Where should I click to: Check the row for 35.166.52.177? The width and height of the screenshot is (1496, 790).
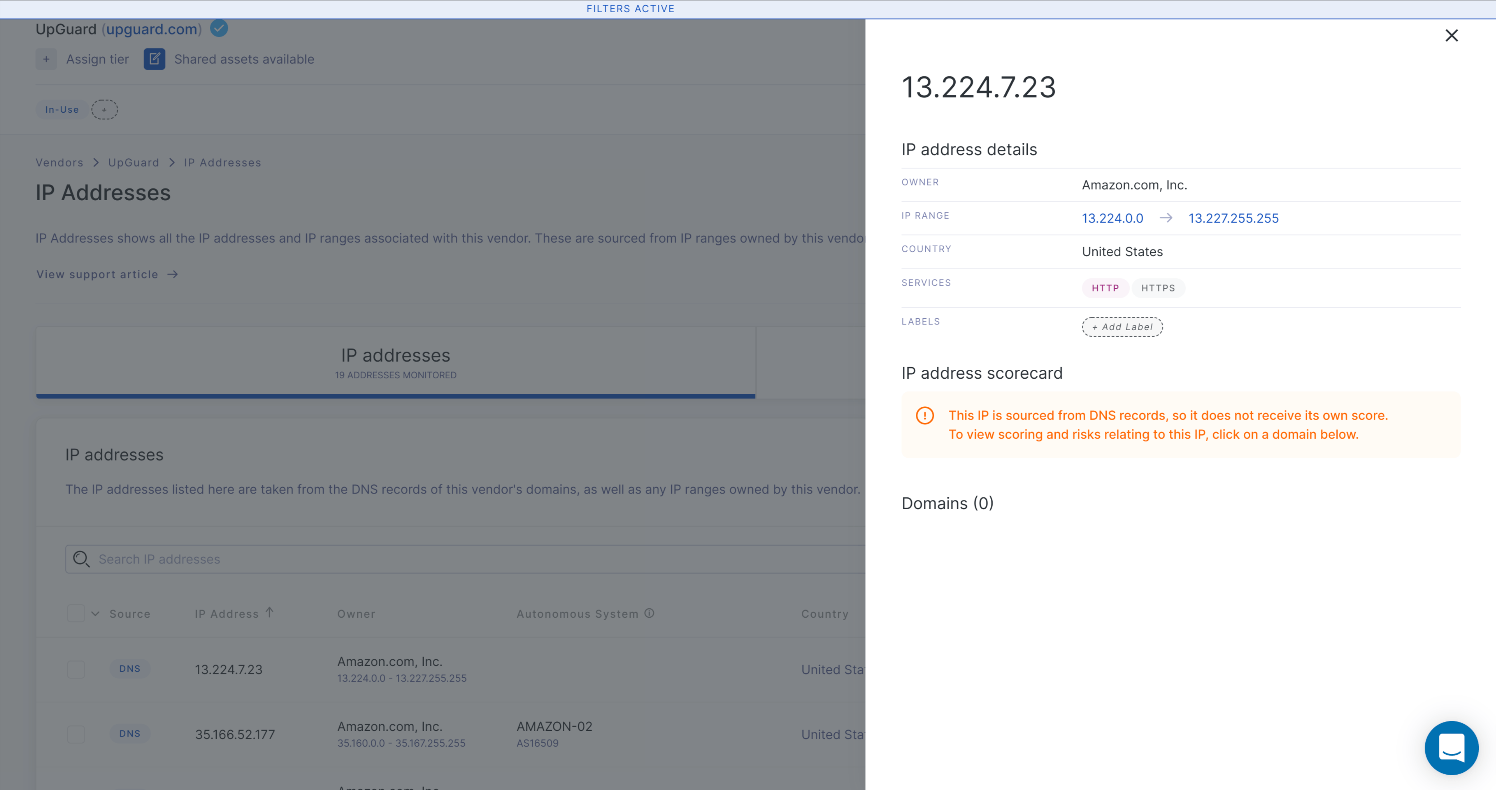[76, 734]
